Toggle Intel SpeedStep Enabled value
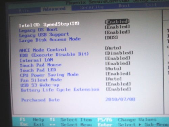Image resolution: width=169 pixels, height=127 pixels. [117, 21]
